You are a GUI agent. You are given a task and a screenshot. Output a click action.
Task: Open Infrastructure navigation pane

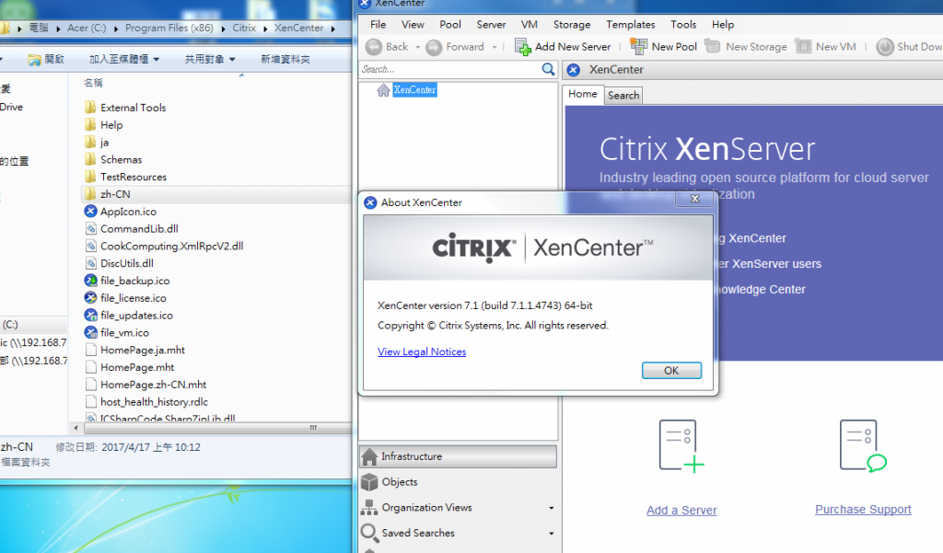[x=459, y=456]
